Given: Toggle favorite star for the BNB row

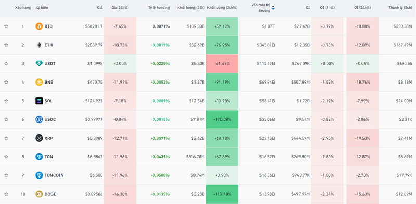Looking at the screenshot, I should (x=6, y=82).
